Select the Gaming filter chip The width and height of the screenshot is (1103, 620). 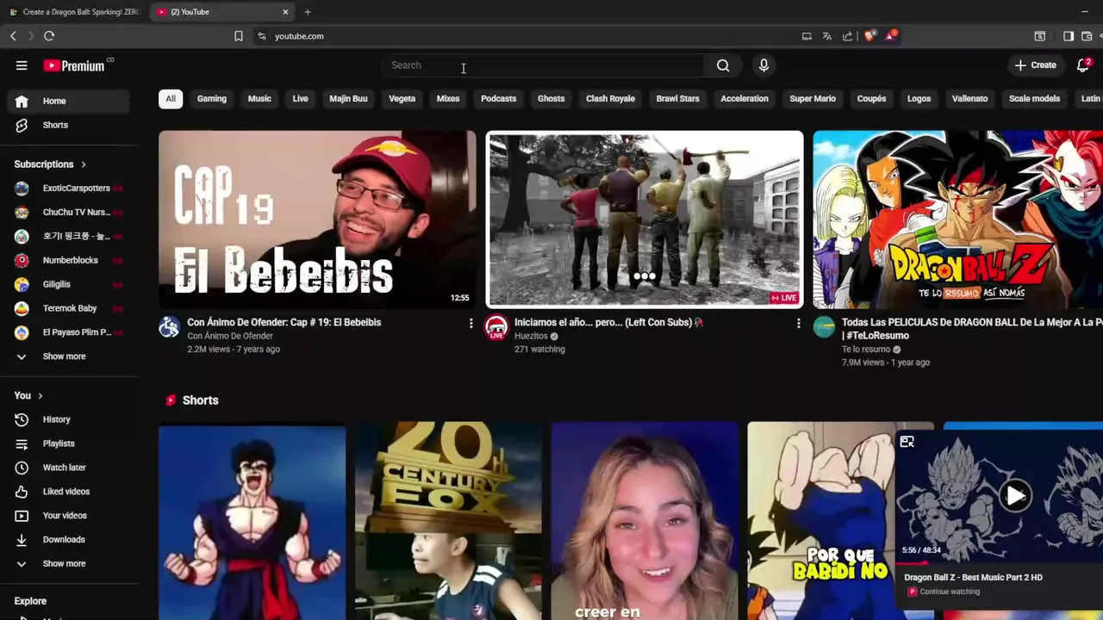(212, 99)
